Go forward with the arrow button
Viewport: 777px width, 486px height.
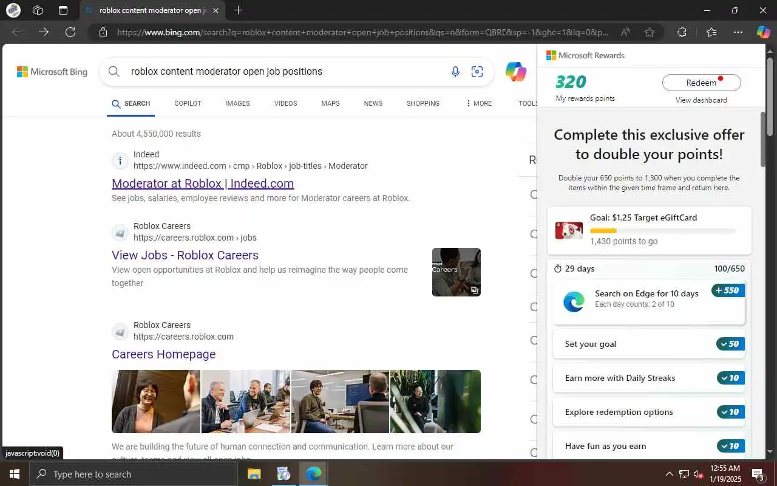coord(44,32)
